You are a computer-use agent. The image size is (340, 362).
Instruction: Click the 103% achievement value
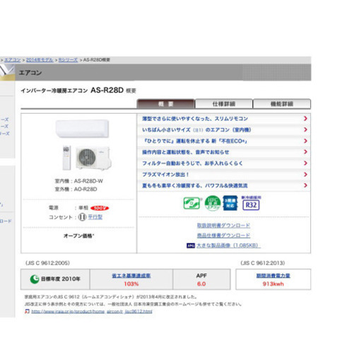click(x=131, y=284)
